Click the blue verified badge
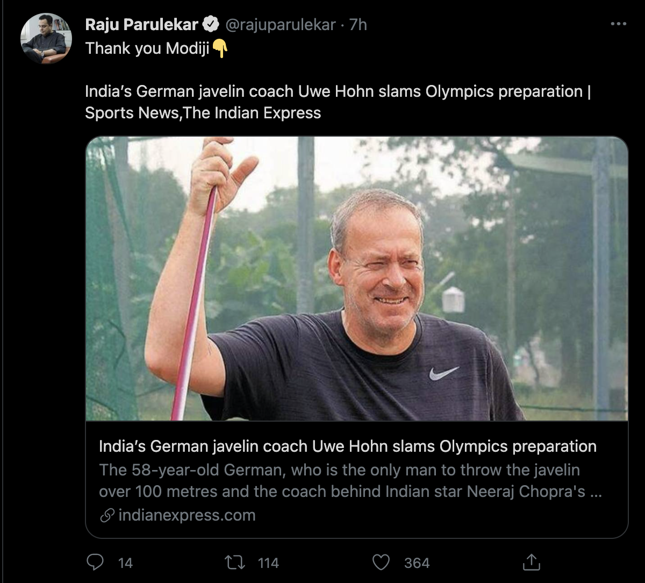The height and width of the screenshot is (583, 645). pos(210,25)
